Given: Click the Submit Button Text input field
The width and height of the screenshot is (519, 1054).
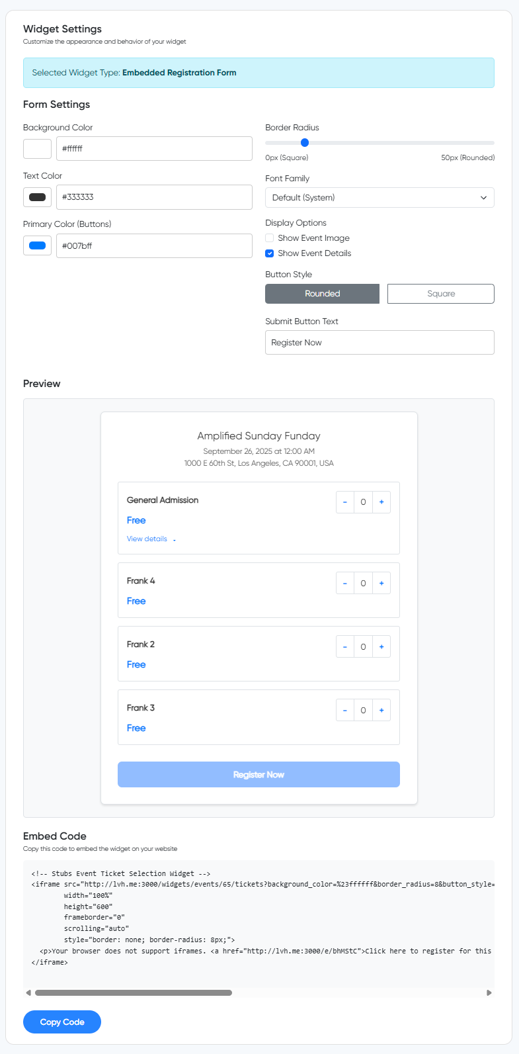Looking at the screenshot, I should coord(379,342).
